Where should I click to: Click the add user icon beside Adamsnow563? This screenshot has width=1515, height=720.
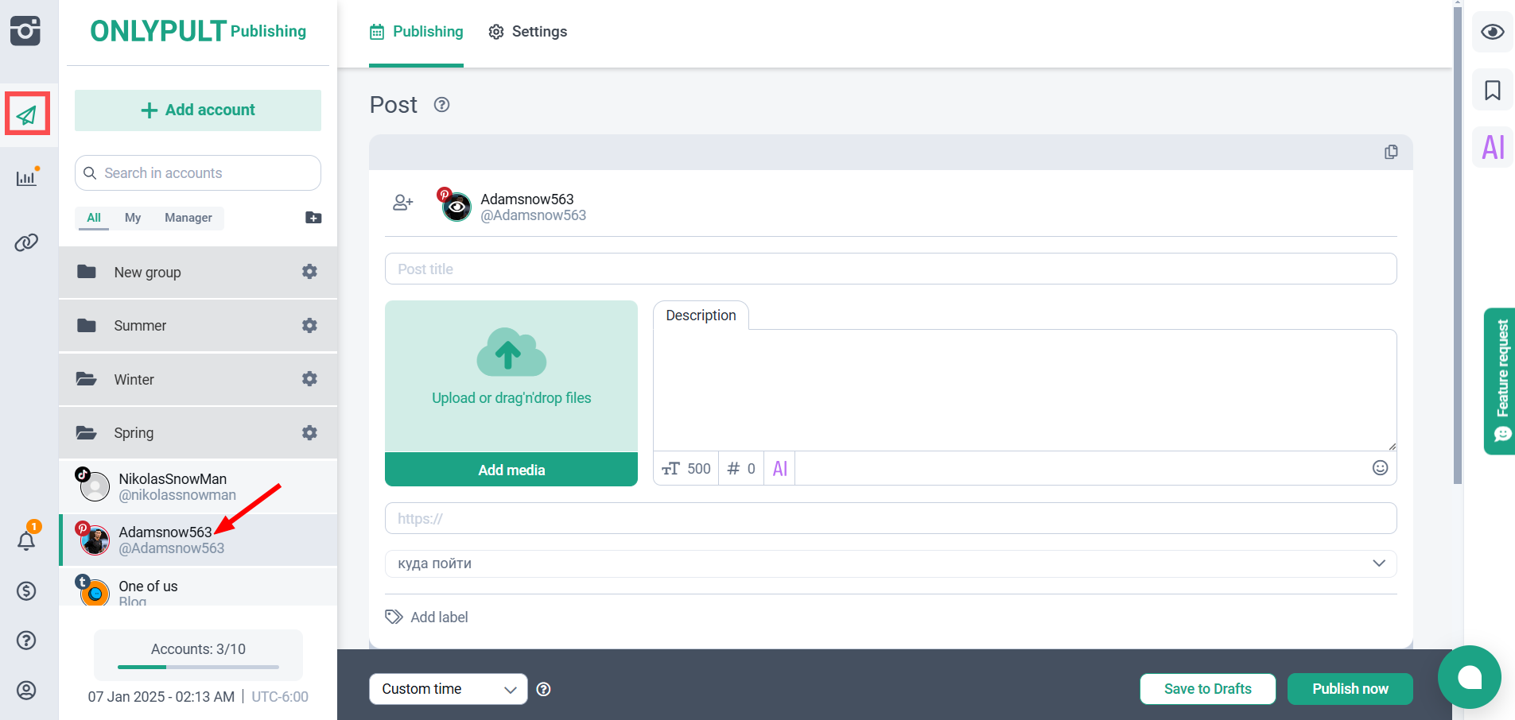pos(403,203)
